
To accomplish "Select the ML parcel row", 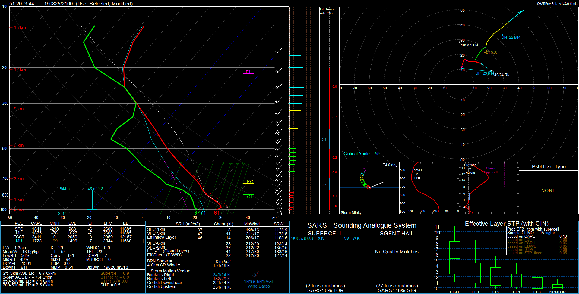I will [x=73, y=233].
